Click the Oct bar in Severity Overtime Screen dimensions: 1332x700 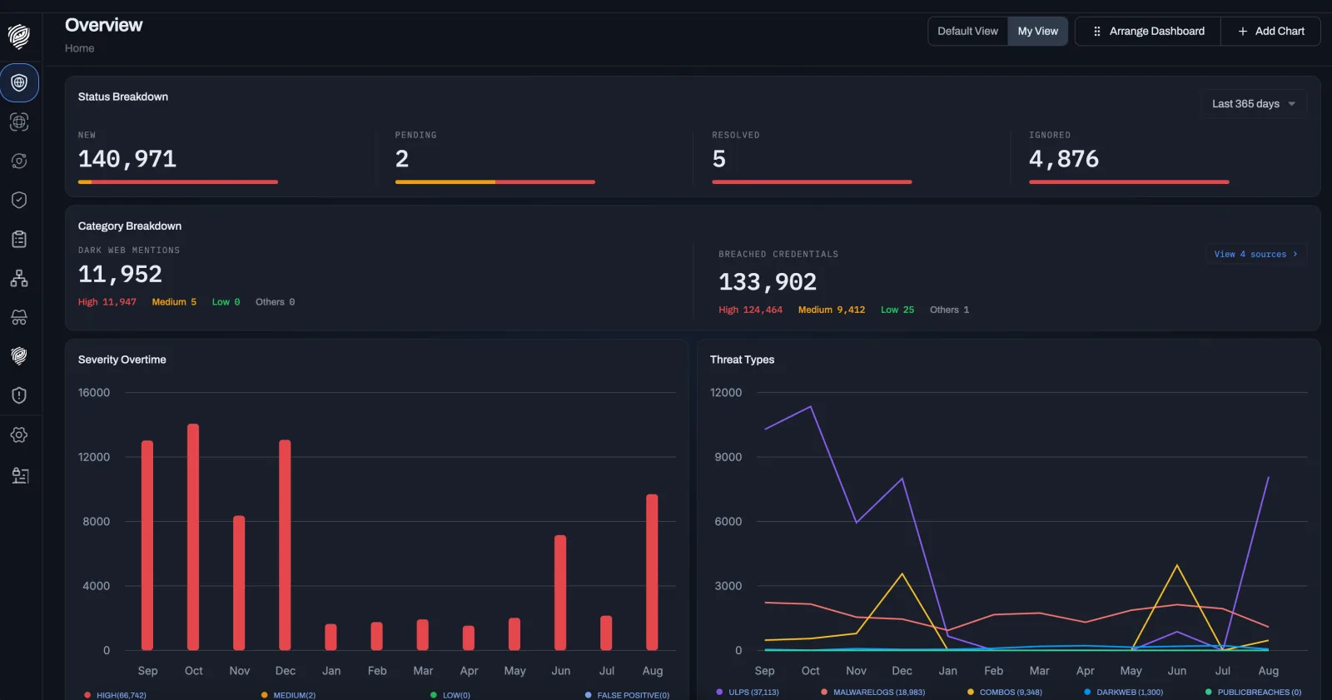pyautogui.click(x=193, y=537)
